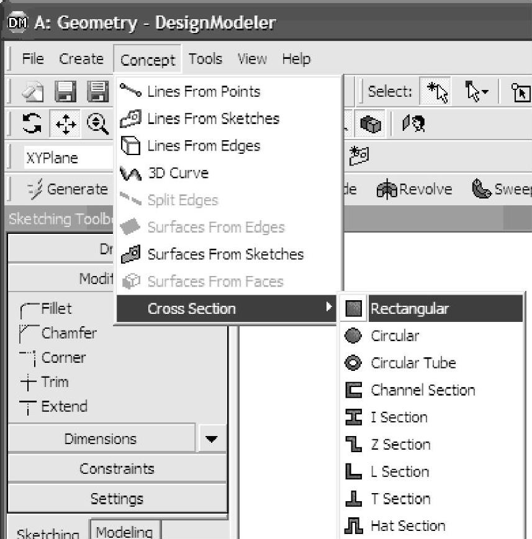Switch to the Modeling tab
Viewport: 532px width, 539px height.
point(125,532)
